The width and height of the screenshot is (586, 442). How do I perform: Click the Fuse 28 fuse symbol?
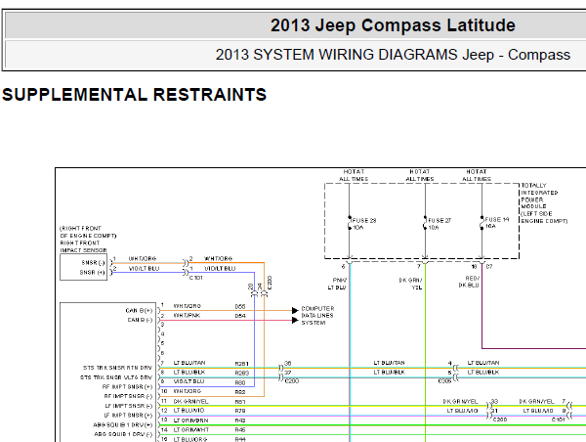(350, 223)
